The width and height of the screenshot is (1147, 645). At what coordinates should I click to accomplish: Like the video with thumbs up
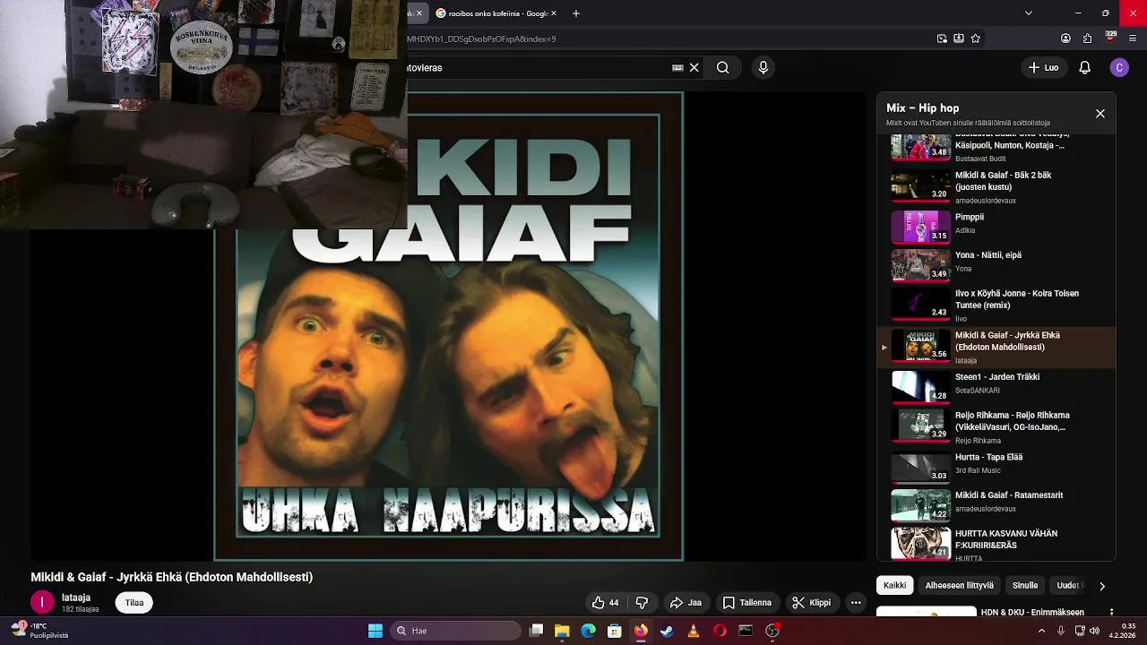coord(605,603)
